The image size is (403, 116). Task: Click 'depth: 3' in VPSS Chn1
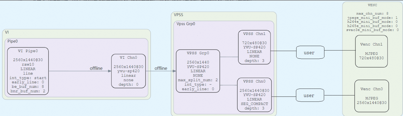(255, 60)
